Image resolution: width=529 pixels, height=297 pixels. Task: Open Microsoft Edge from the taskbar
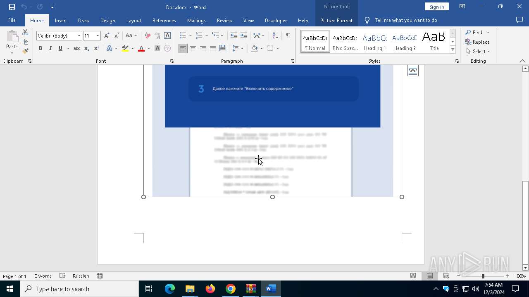170,289
